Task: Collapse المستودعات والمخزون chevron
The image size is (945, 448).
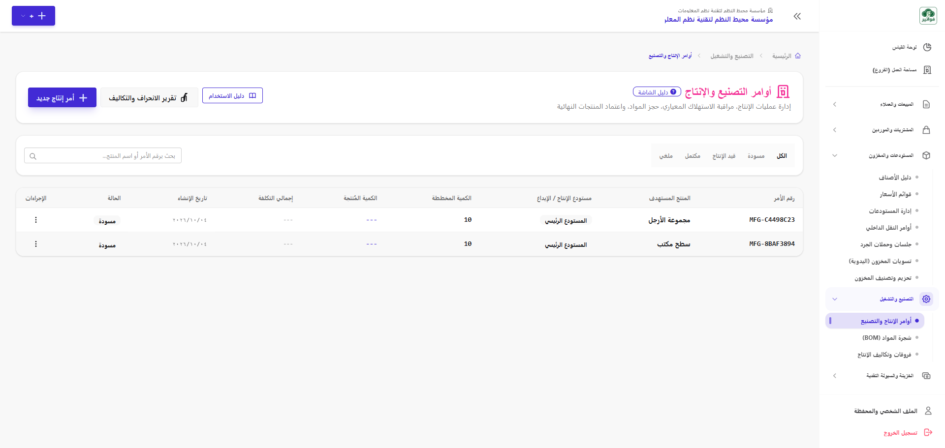Action: pyautogui.click(x=835, y=155)
